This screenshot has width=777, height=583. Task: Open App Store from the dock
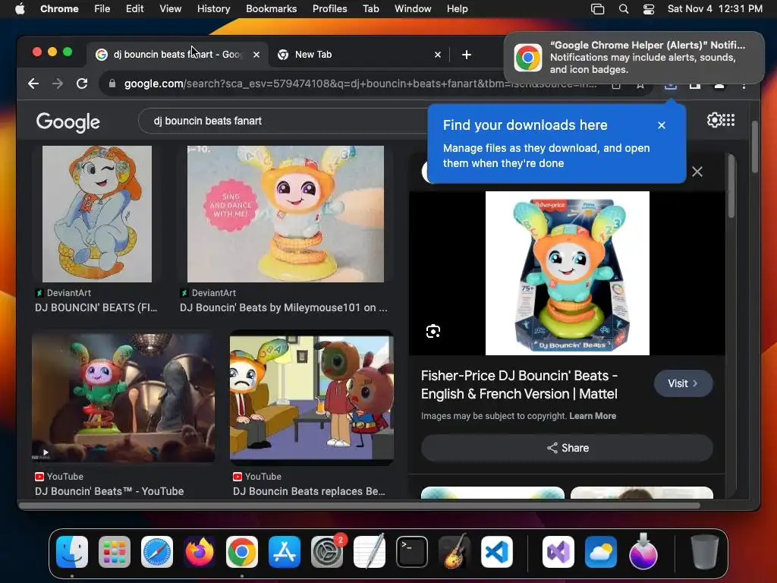pos(285,552)
